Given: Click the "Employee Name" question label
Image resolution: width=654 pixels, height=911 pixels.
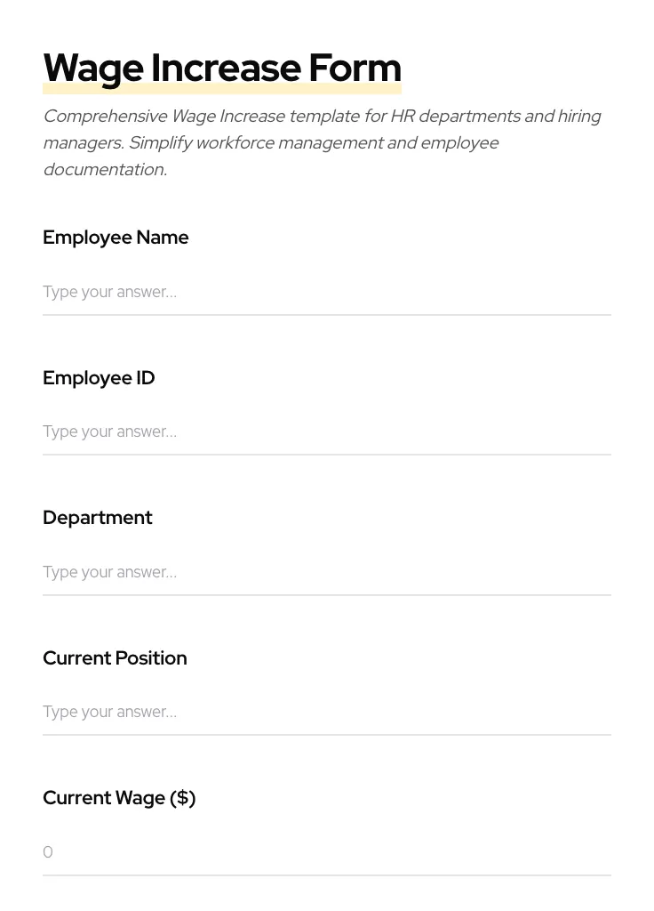Looking at the screenshot, I should tap(116, 238).
